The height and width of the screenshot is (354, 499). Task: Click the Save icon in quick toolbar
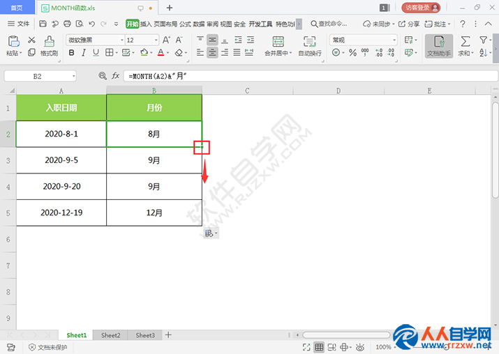(43, 24)
